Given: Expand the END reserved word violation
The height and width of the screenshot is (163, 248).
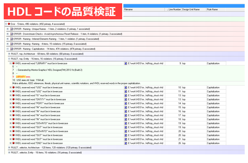Looking at the screenshot, I should (11, 143).
